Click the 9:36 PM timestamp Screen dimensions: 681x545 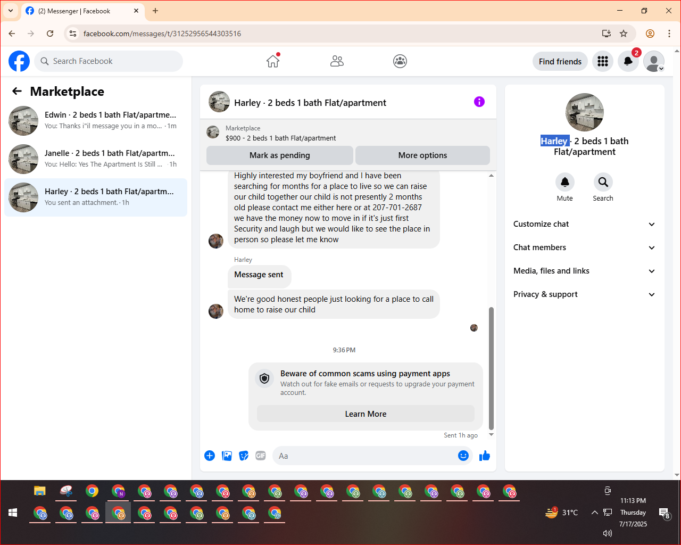point(344,350)
